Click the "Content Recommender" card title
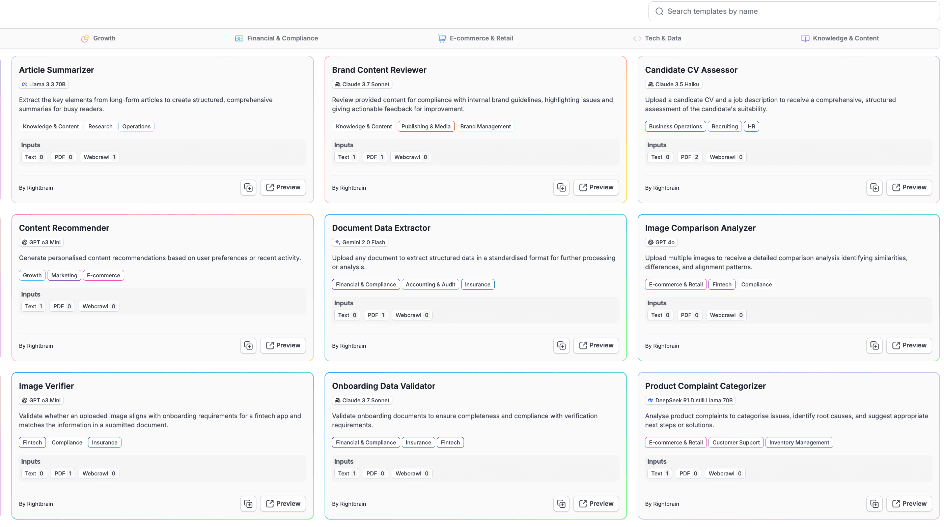Viewport: 944px width, 527px height. click(x=64, y=228)
